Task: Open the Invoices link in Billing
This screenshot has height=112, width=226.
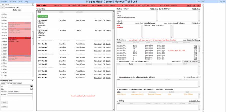Action: point(192,101)
